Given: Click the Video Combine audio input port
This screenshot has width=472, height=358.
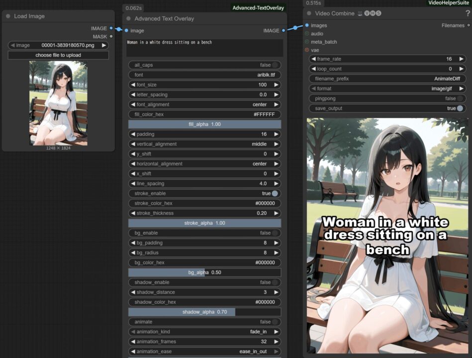Looking at the screenshot, I should pos(307,33).
